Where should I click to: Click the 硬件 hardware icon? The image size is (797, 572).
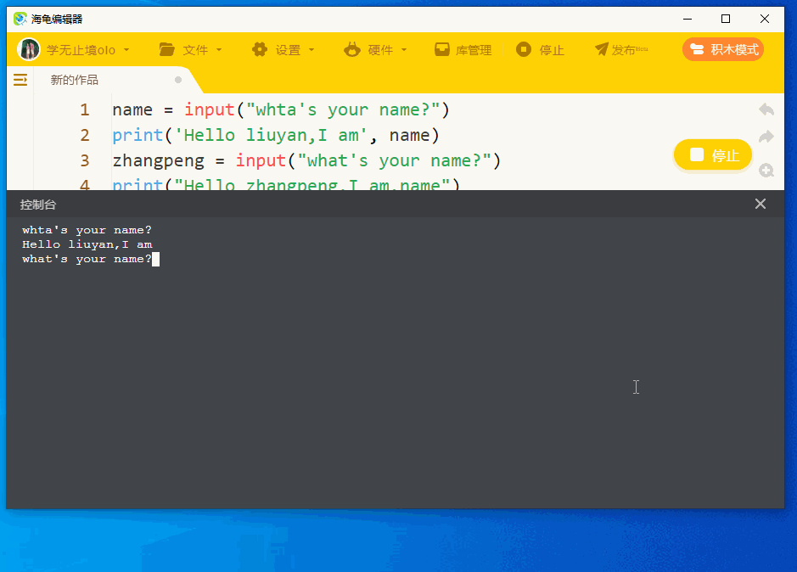351,49
